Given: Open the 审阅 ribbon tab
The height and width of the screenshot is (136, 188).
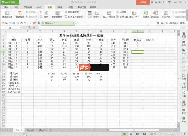Looking at the screenshot, I should 60,8.
